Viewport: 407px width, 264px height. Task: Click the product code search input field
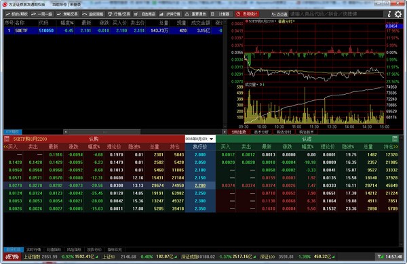[336, 14]
